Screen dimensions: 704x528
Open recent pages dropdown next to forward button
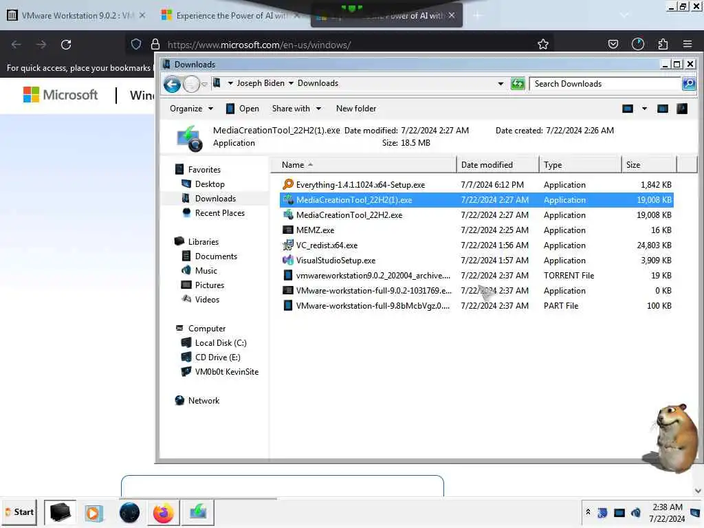click(x=205, y=85)
